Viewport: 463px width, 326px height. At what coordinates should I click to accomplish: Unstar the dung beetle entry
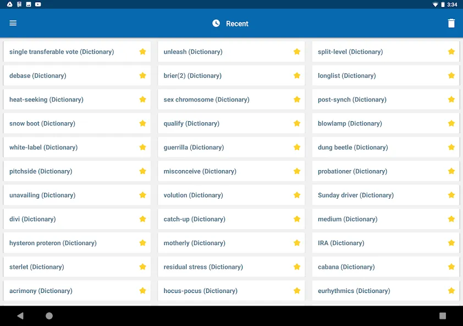tap(451, 148)
